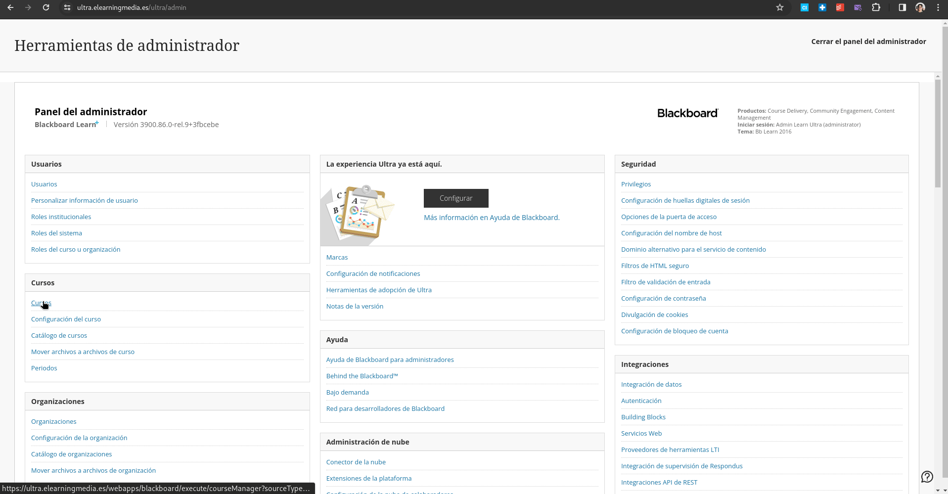Open Configuración del curso link
The image size is (948, 494).
click(66, 319)
